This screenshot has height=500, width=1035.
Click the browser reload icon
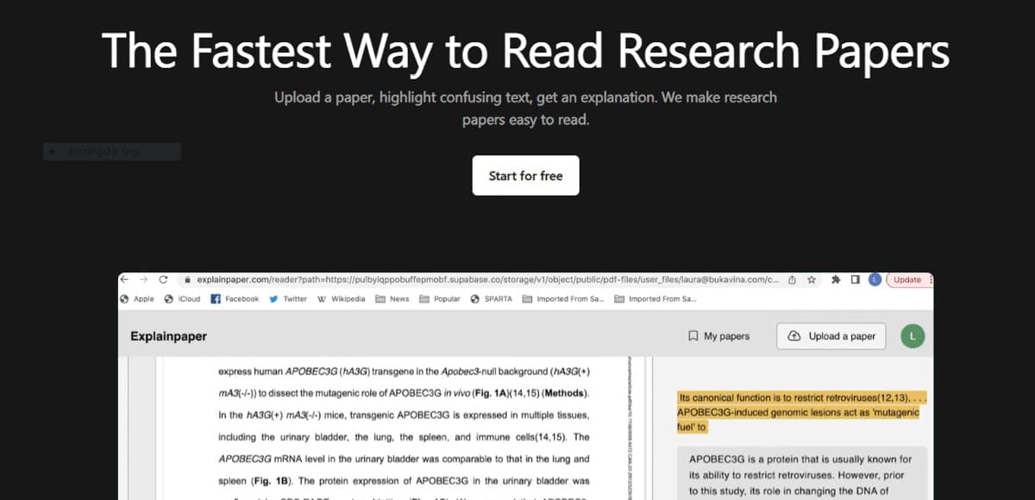(163, 280)
